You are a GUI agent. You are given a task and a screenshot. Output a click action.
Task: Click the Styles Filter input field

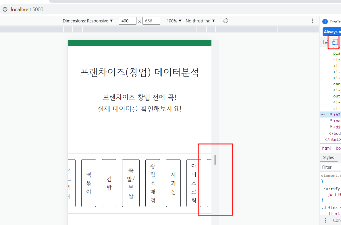coord(331,167)
